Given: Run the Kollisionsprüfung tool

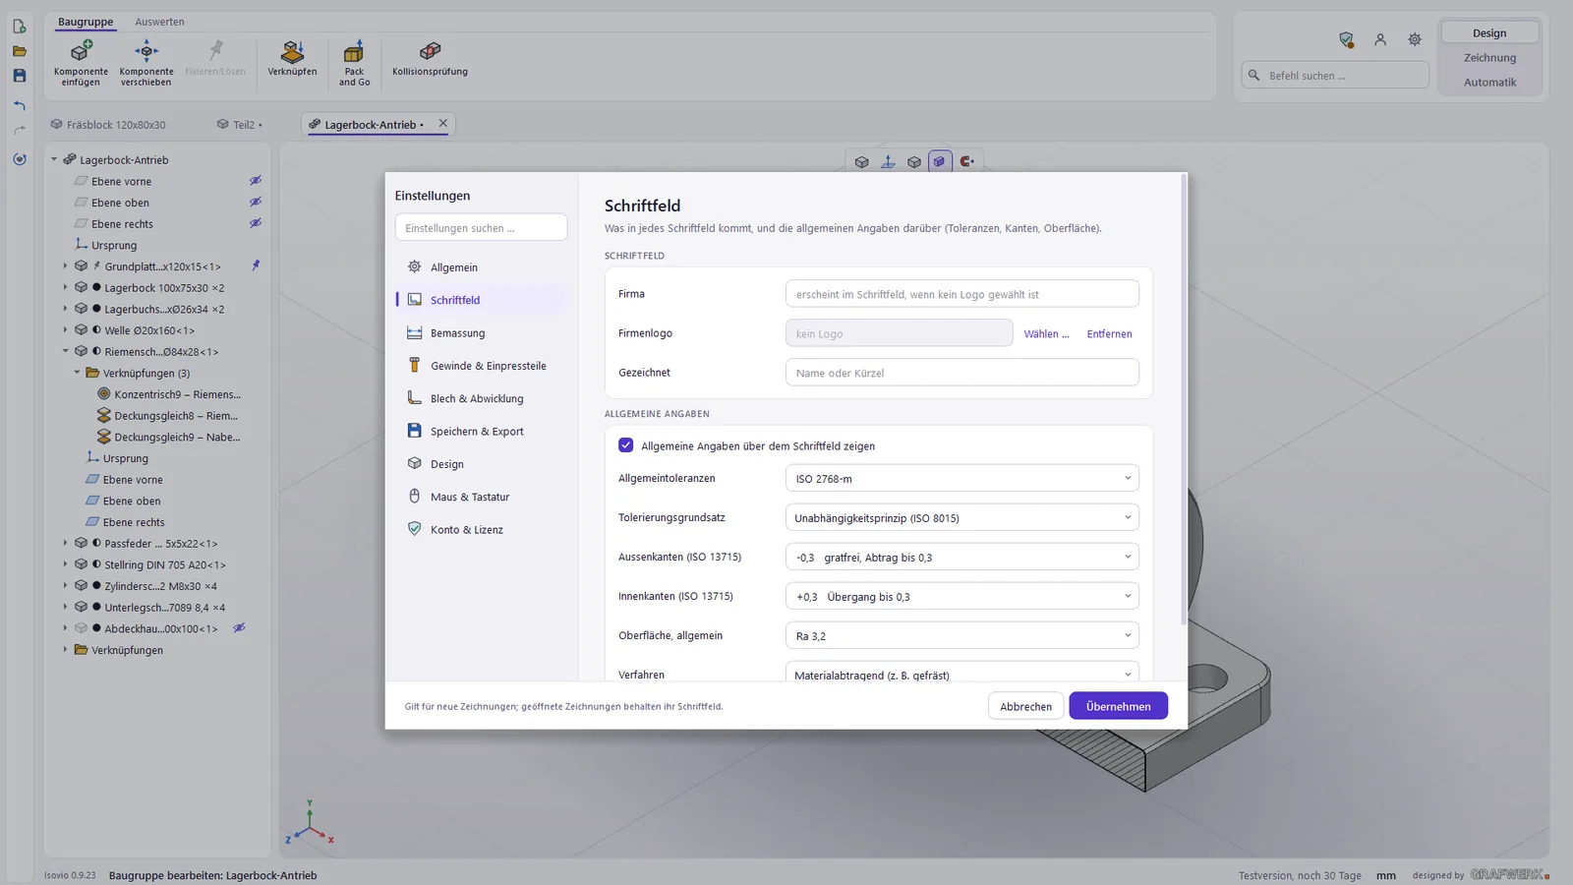Looking at the screenshot, I should click(430, 59).
